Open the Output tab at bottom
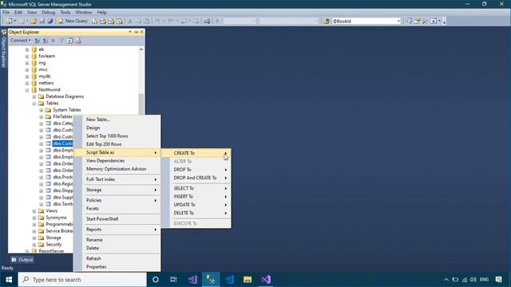The image size is (511, 287). point(22,260)
